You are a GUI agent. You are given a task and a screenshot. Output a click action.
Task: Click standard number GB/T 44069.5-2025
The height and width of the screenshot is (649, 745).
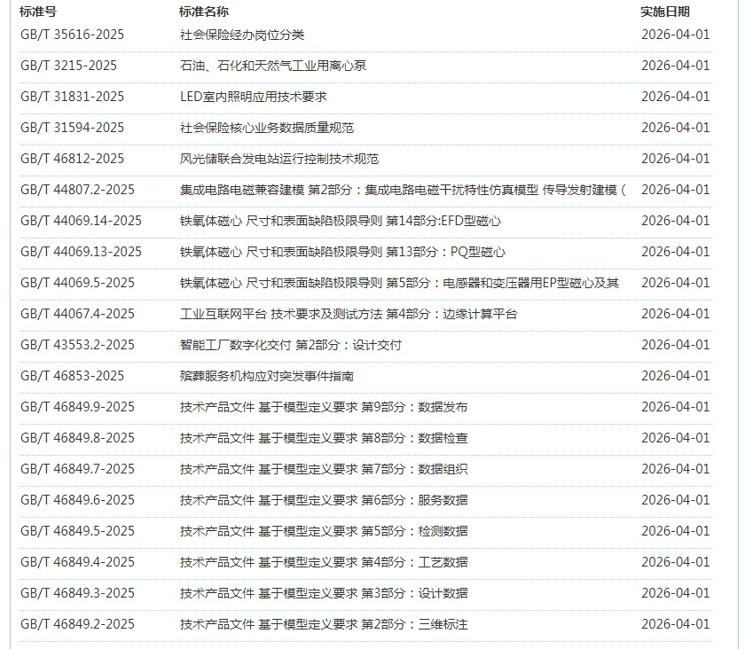point(77,283)
